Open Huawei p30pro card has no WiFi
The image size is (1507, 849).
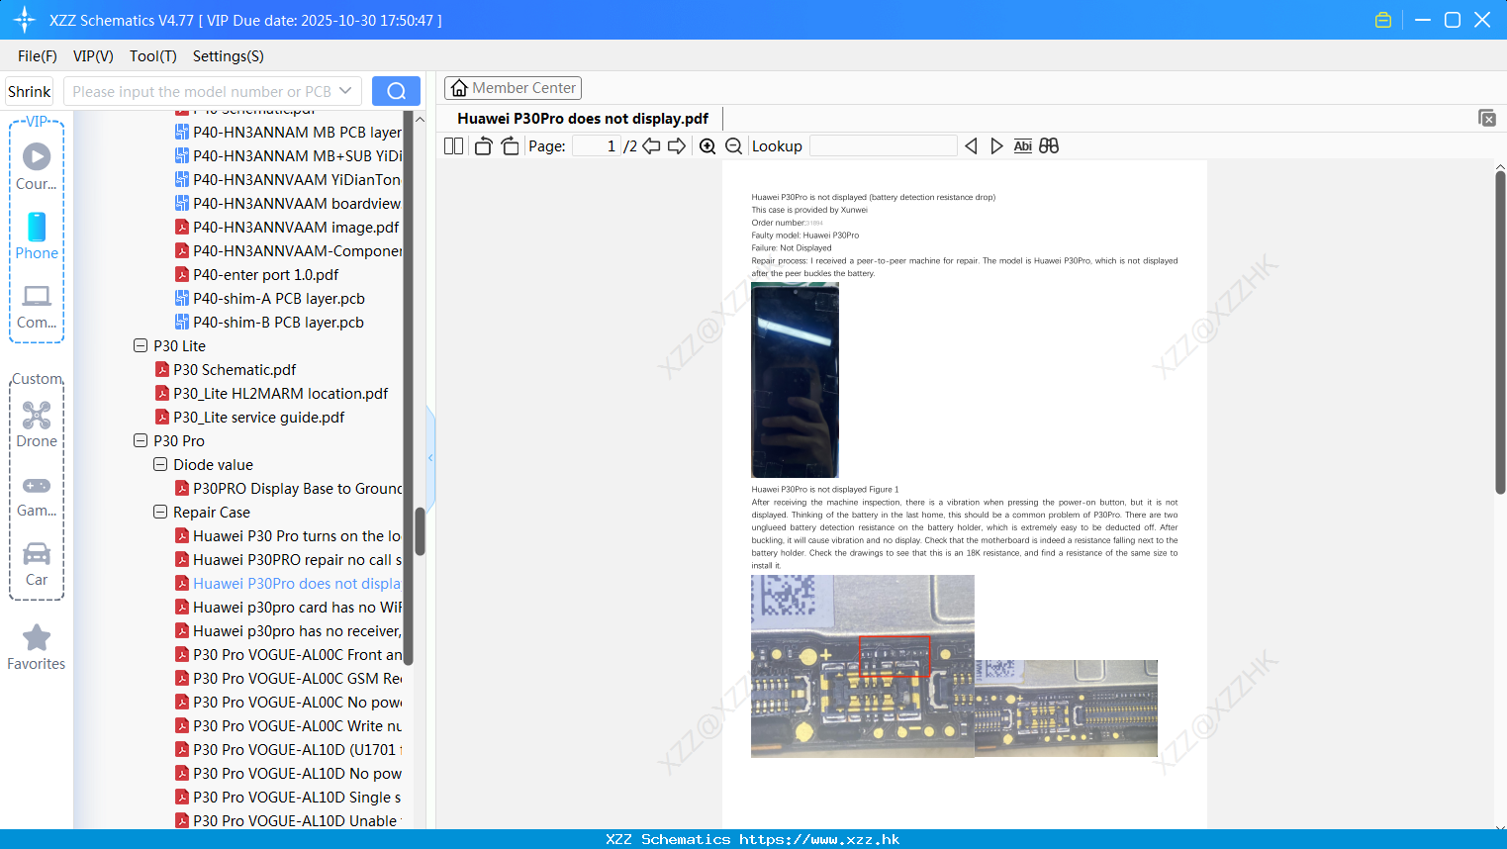288,607
